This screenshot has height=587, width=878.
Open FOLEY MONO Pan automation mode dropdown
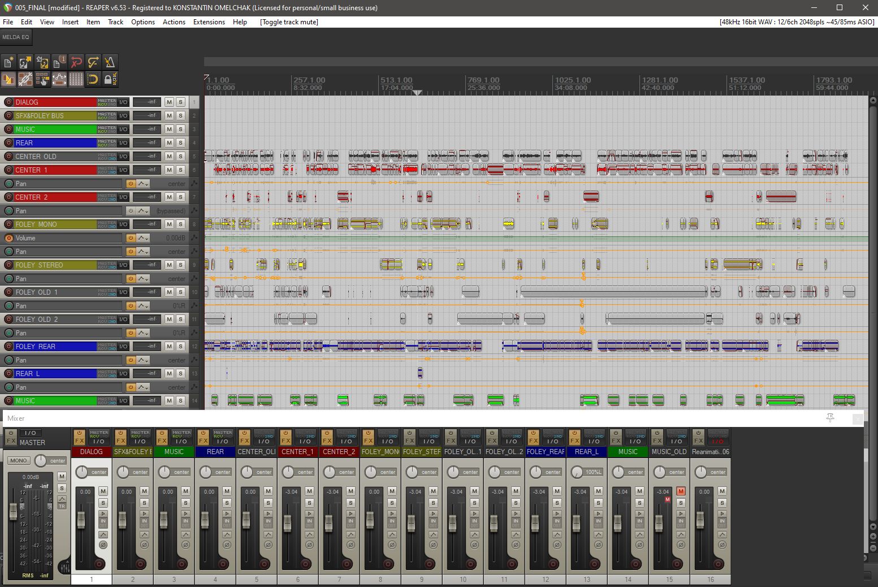(143, 252)
